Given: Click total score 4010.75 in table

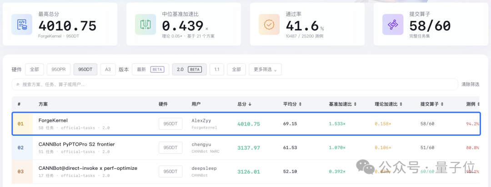Looking at the screenshot, I should pyautogui.click(x=249, y=124).
